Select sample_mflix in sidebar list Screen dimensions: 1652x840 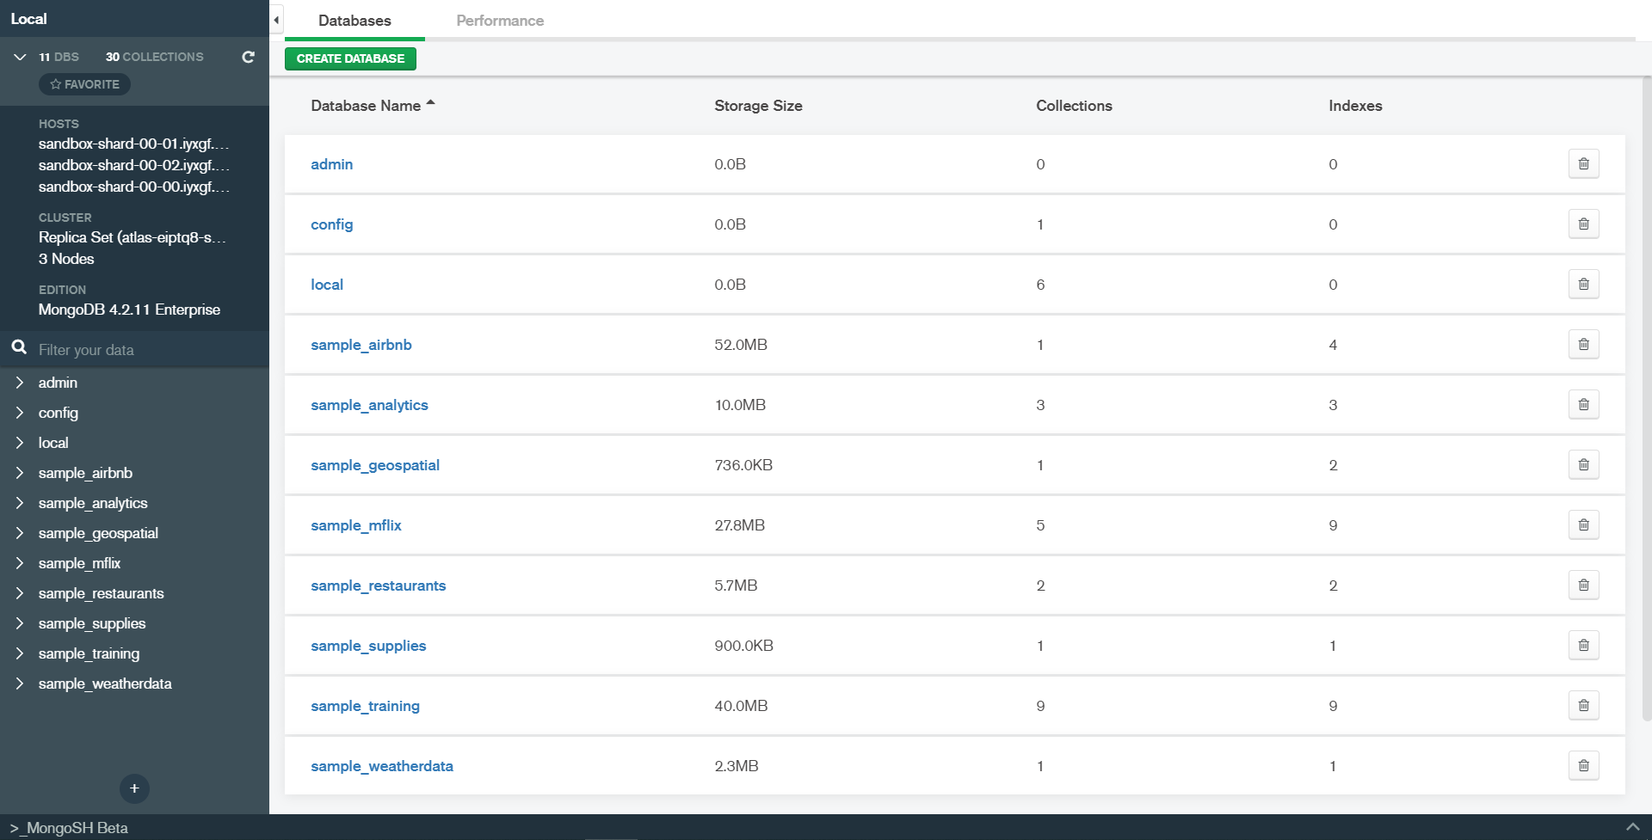point(79,563)
